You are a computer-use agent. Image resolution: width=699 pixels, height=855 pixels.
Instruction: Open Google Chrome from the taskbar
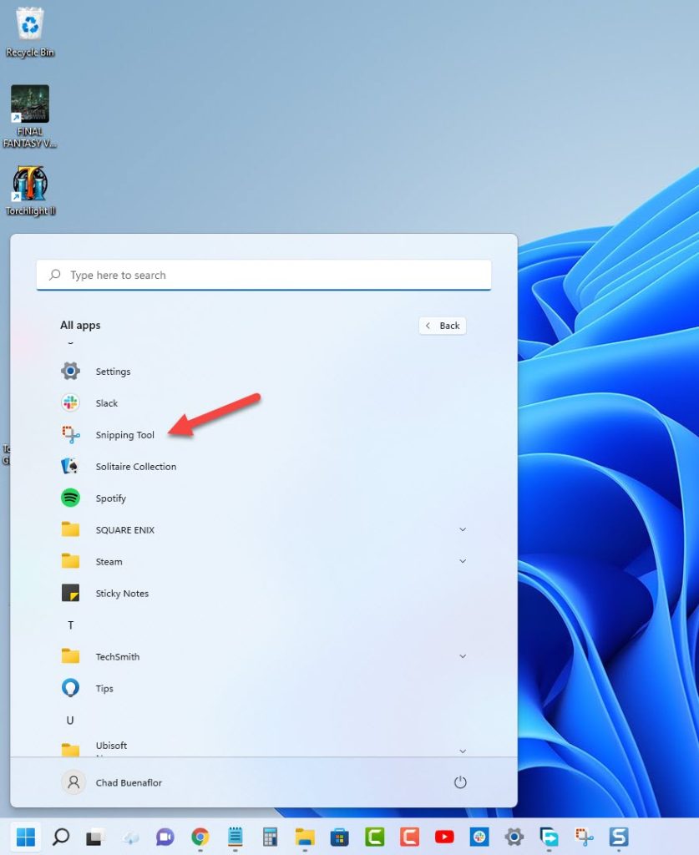(200, 837)
